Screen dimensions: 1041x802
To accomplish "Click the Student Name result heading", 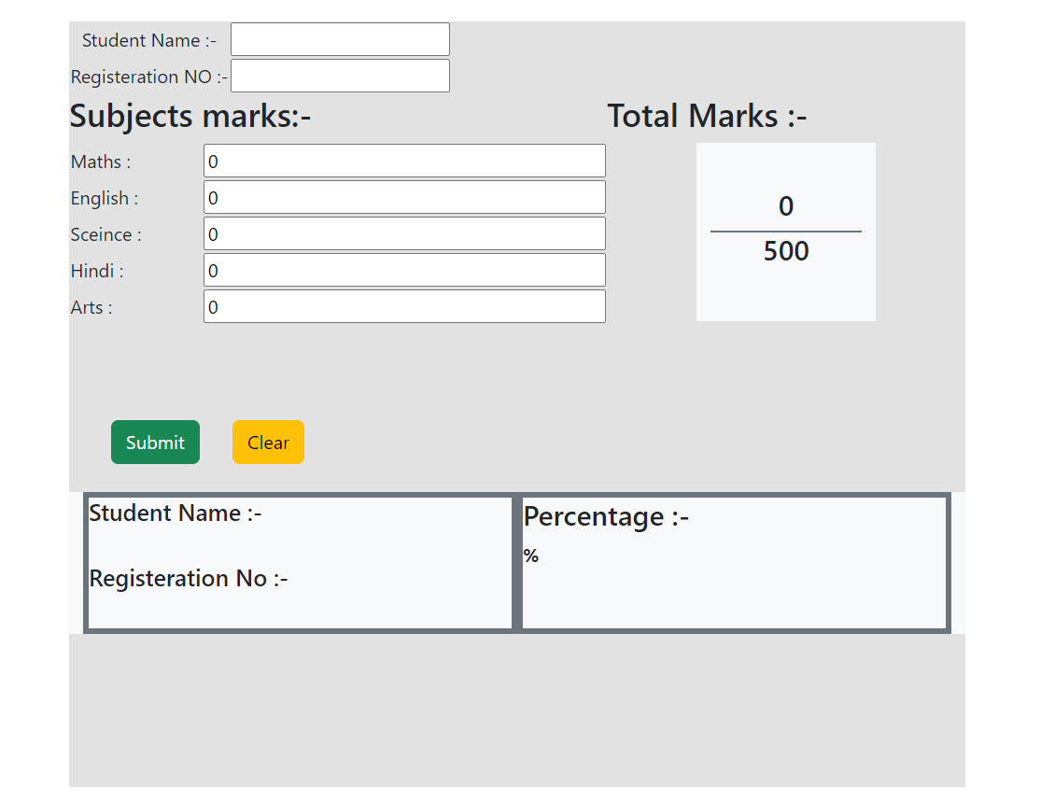I will pos(176,514).
